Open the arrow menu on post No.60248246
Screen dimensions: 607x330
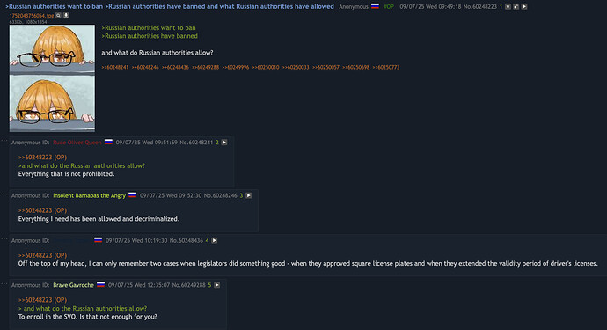point(249,195)
